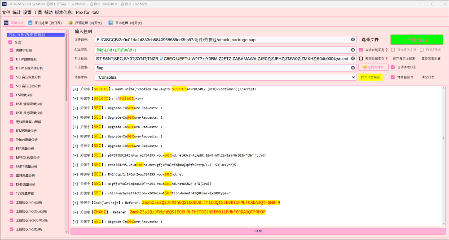Uncheck 关键字检测 analysis option
Image resolution: width=449 pixels, height=240 pixels.
(x=12, y=50)
